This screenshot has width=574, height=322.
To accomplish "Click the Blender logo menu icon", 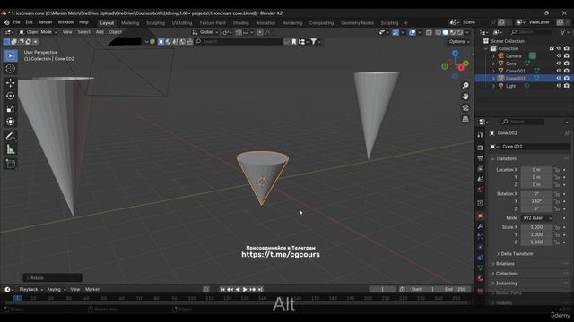I will 6,22.
